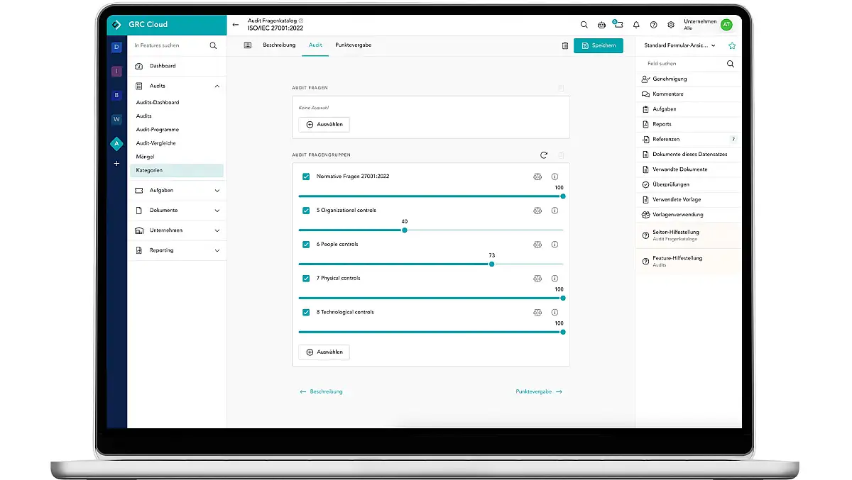Open the Standard Formular-Ansicht dropdown
852x480 pixels.
click(x=680, y=45)
